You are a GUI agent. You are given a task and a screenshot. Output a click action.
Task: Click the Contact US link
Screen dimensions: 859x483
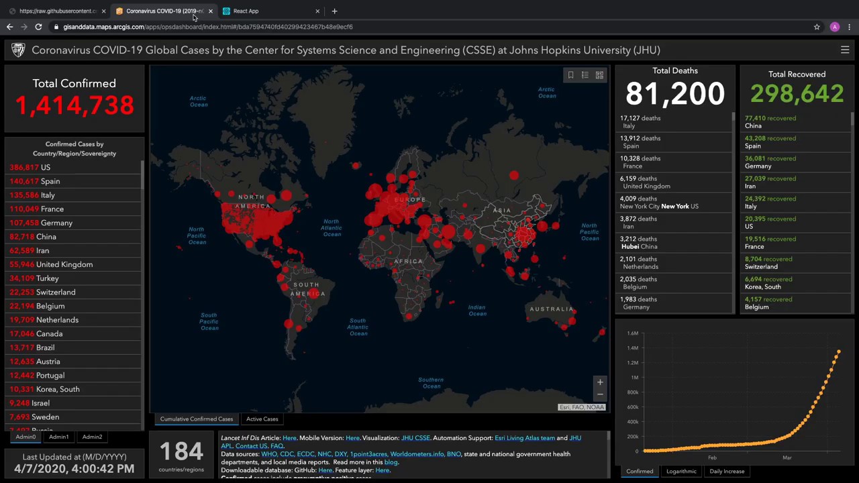pos(251,446)
